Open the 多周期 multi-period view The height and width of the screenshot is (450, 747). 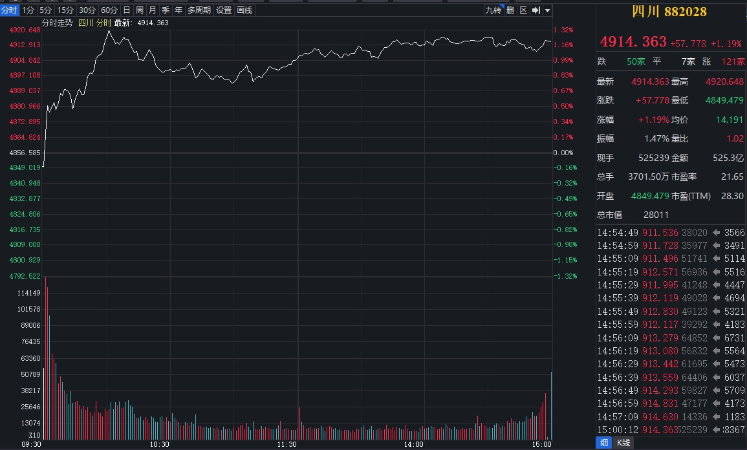pyautogui.click(x=199, y=10)
